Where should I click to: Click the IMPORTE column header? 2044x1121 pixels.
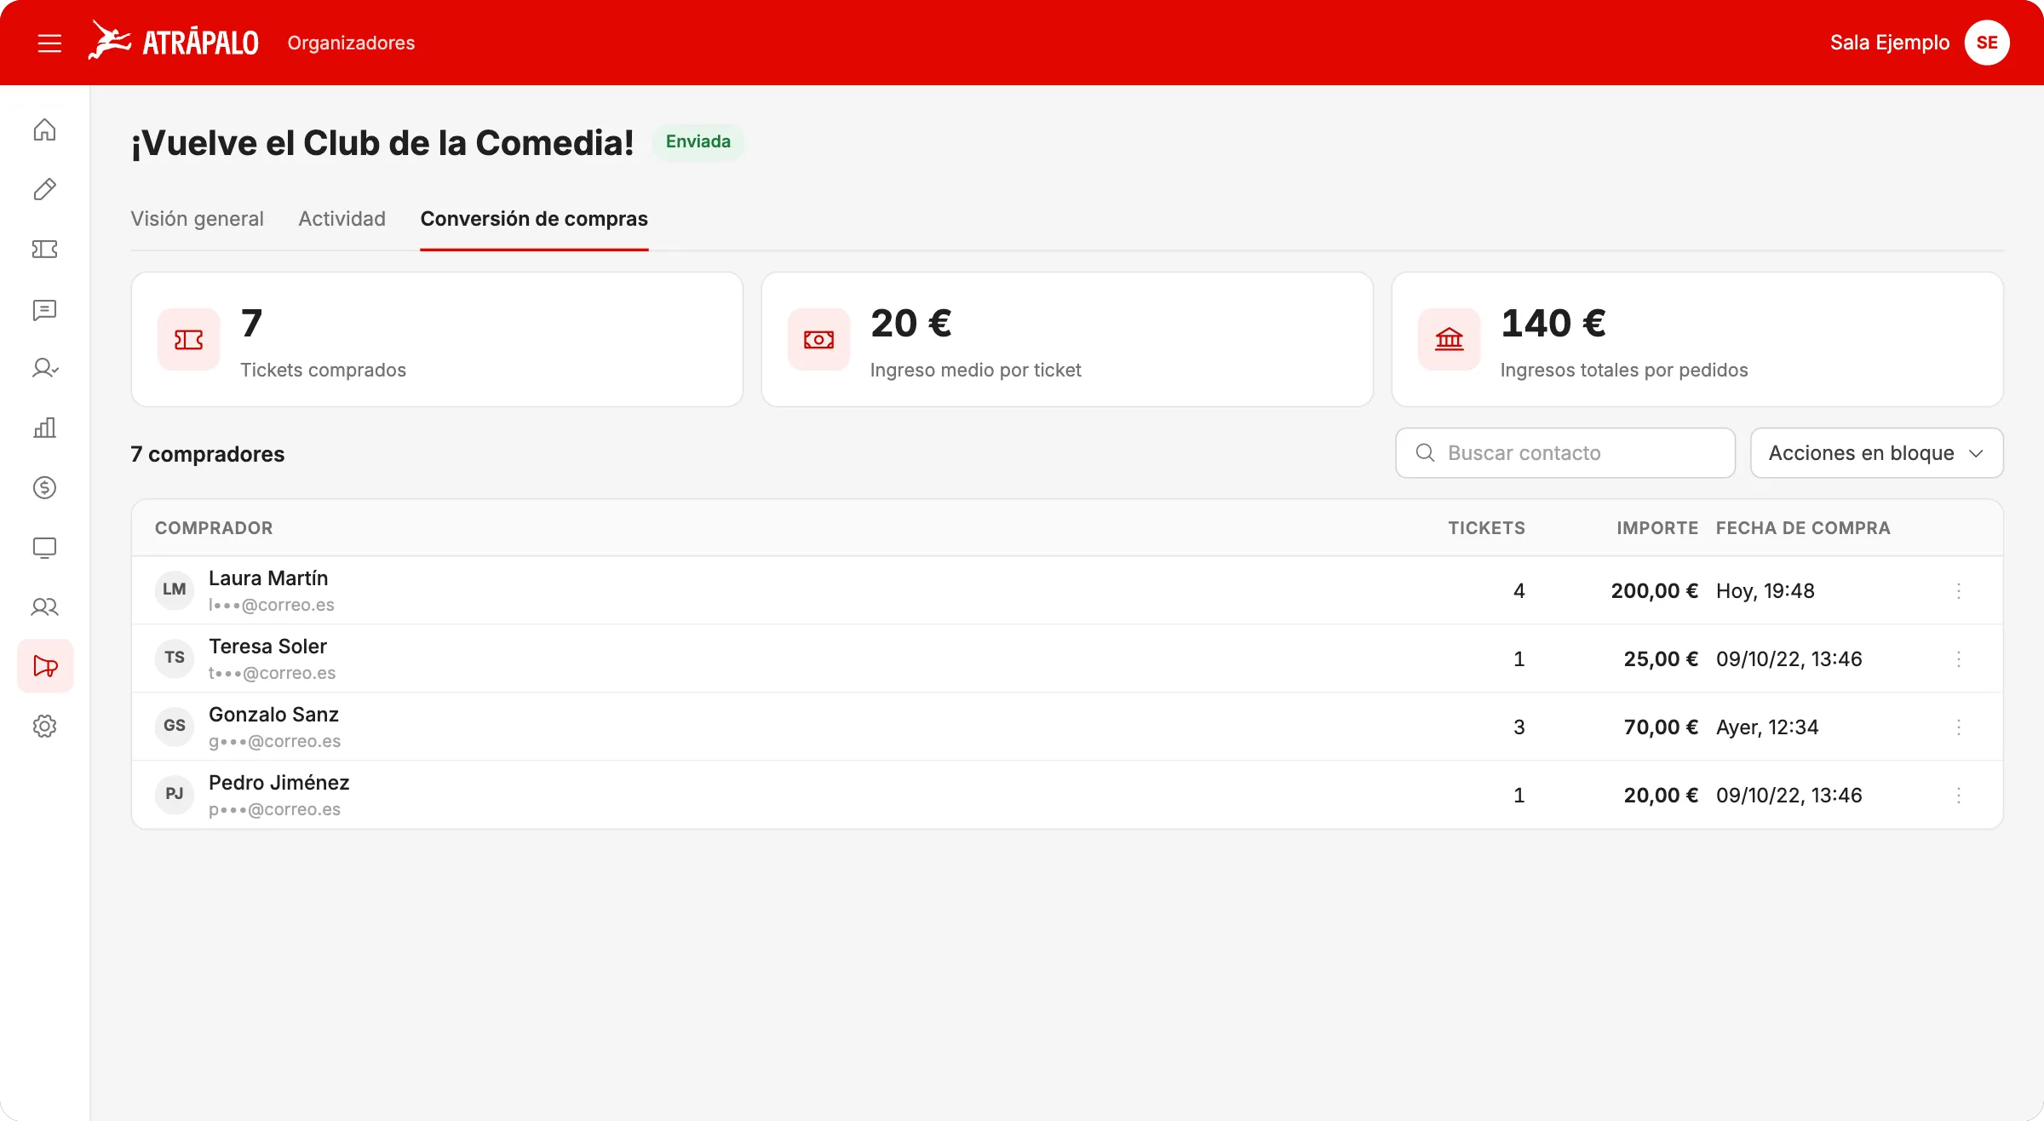1657,528
